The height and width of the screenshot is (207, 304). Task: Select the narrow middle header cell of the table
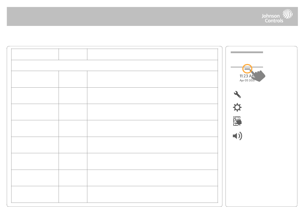(x=73, y=54)
